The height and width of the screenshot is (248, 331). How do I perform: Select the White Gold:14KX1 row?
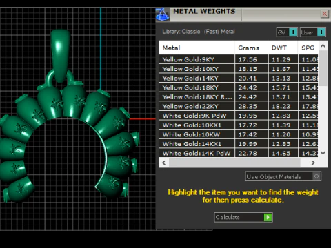[239, 144]
